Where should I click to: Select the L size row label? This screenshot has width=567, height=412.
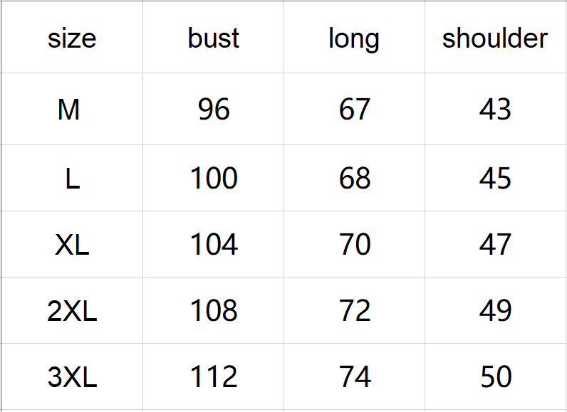coord(72,179)
